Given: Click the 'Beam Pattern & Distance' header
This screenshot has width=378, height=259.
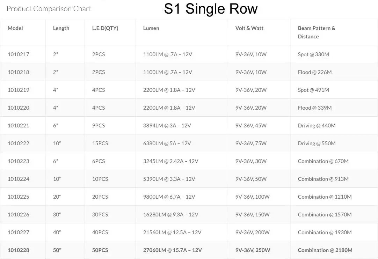Looking at the screenshot, I should [x=317, y=32].
